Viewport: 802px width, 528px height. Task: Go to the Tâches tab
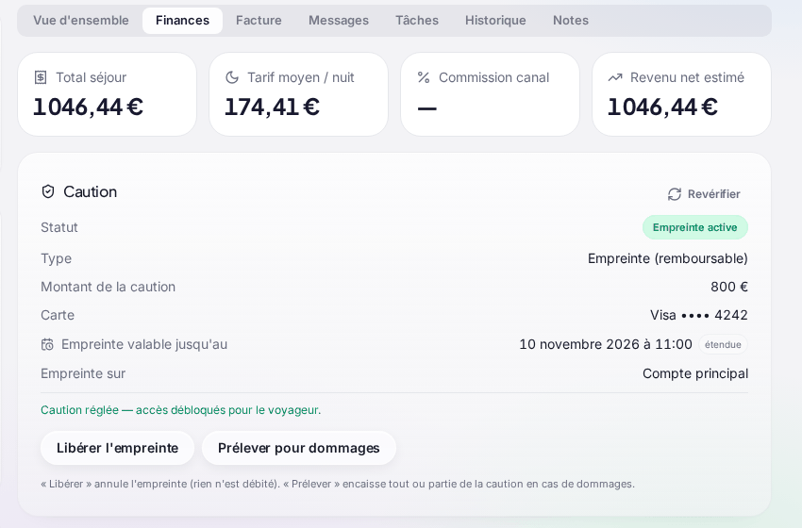[417, 21]
